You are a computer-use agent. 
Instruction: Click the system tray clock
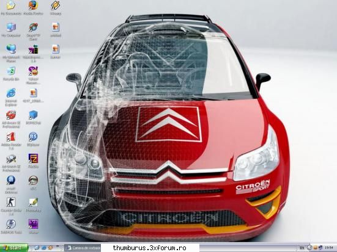click(x=330, y=248)
